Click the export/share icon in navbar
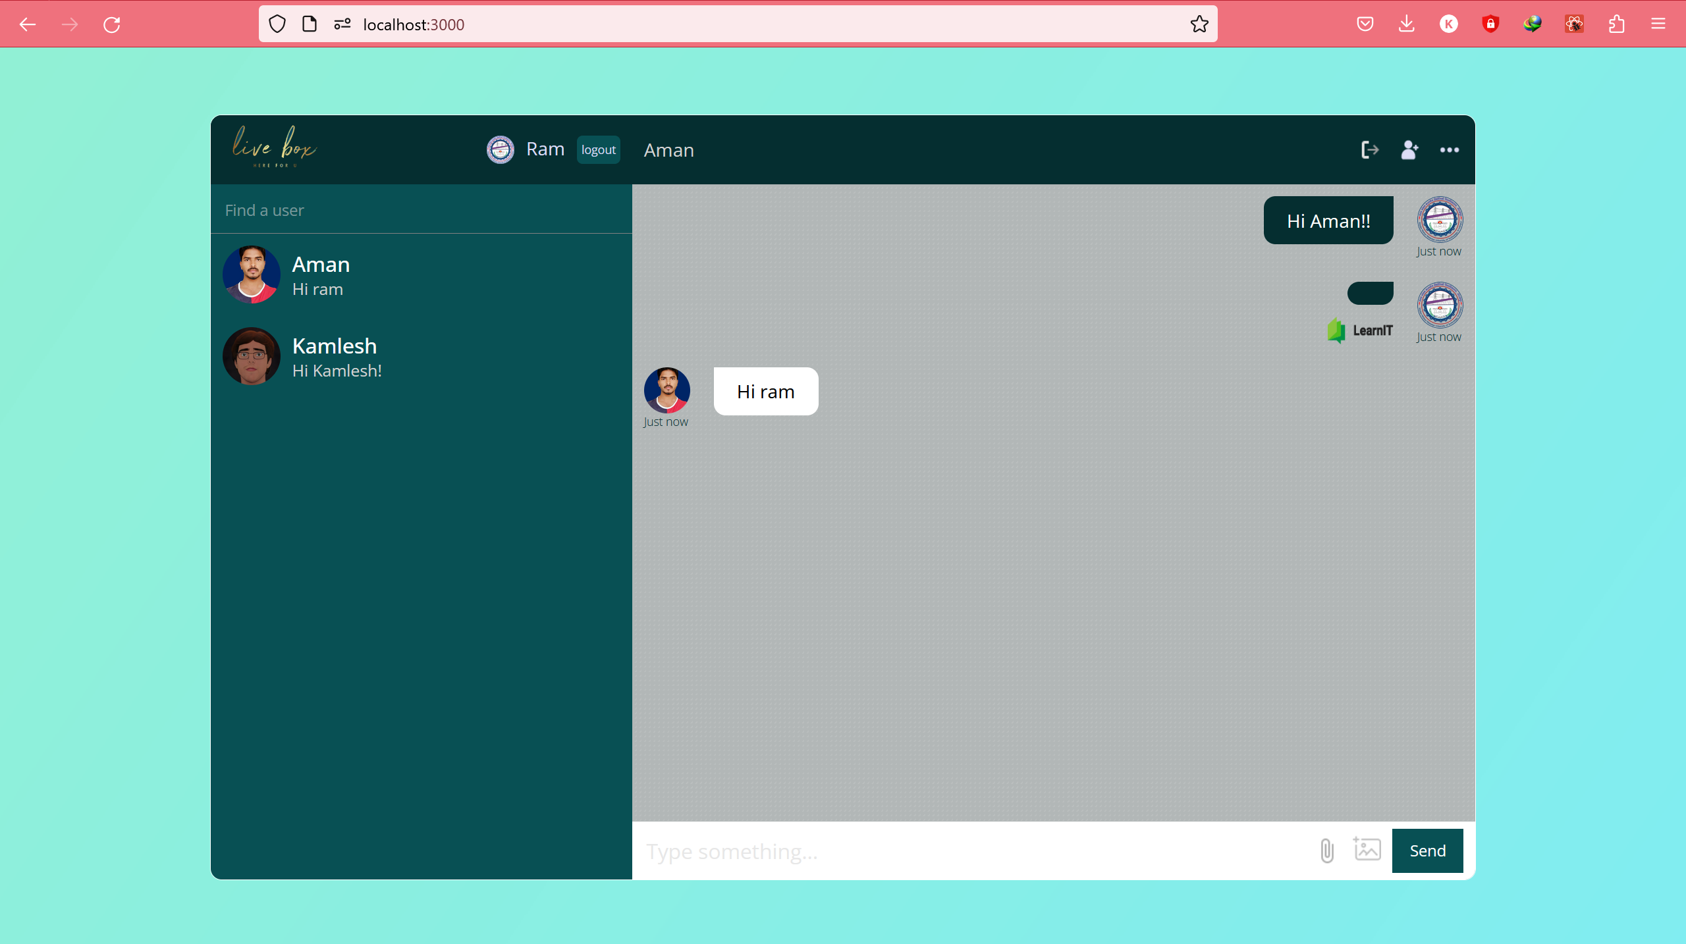Viewport: 1686px width, 944px height. 1370,148
